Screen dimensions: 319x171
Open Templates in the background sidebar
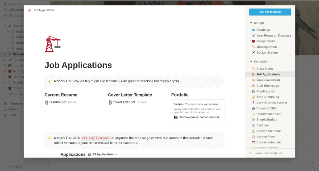click(x=13, y=104)
